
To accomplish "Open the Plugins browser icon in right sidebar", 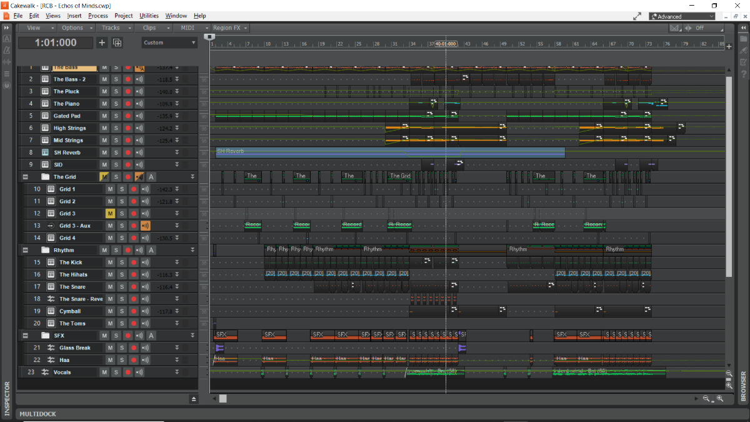I will click(x=744, y=51).
